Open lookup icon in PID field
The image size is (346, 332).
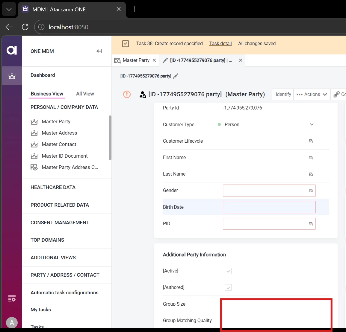coord(311,224)
